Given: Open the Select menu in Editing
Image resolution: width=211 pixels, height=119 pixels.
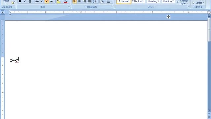Looking at the screenshot, I should [x=198, y=3].
